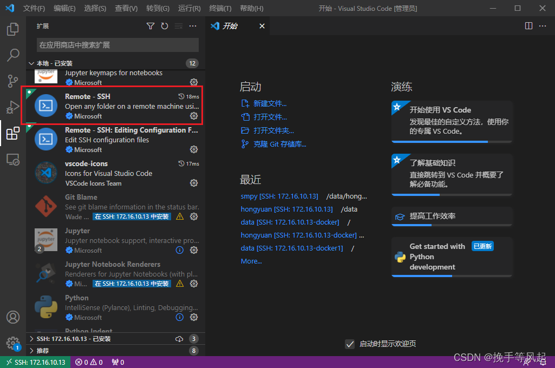
Task: Split the editor to the right
Action: tap(528, 26)
